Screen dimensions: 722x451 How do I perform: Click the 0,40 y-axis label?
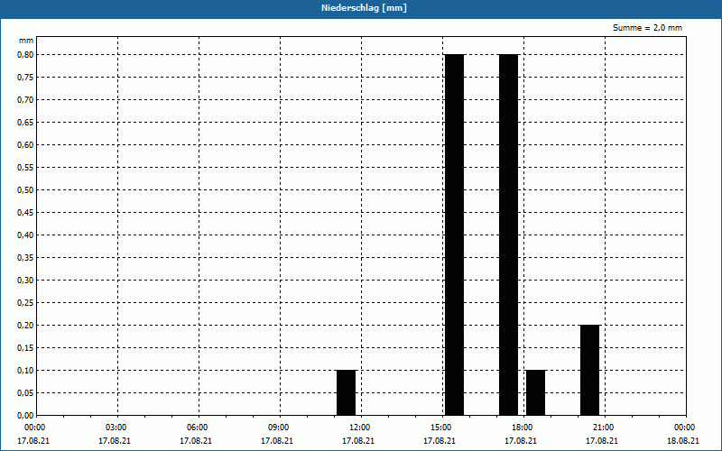pos(25,235)
